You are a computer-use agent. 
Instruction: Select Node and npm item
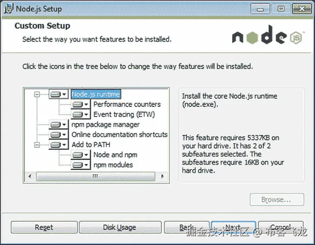pyautogui.click(x=115, y=155)
